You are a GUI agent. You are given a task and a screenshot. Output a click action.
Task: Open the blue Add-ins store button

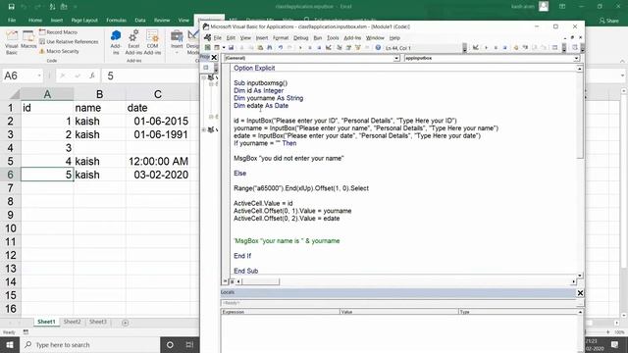pos(116,41)
